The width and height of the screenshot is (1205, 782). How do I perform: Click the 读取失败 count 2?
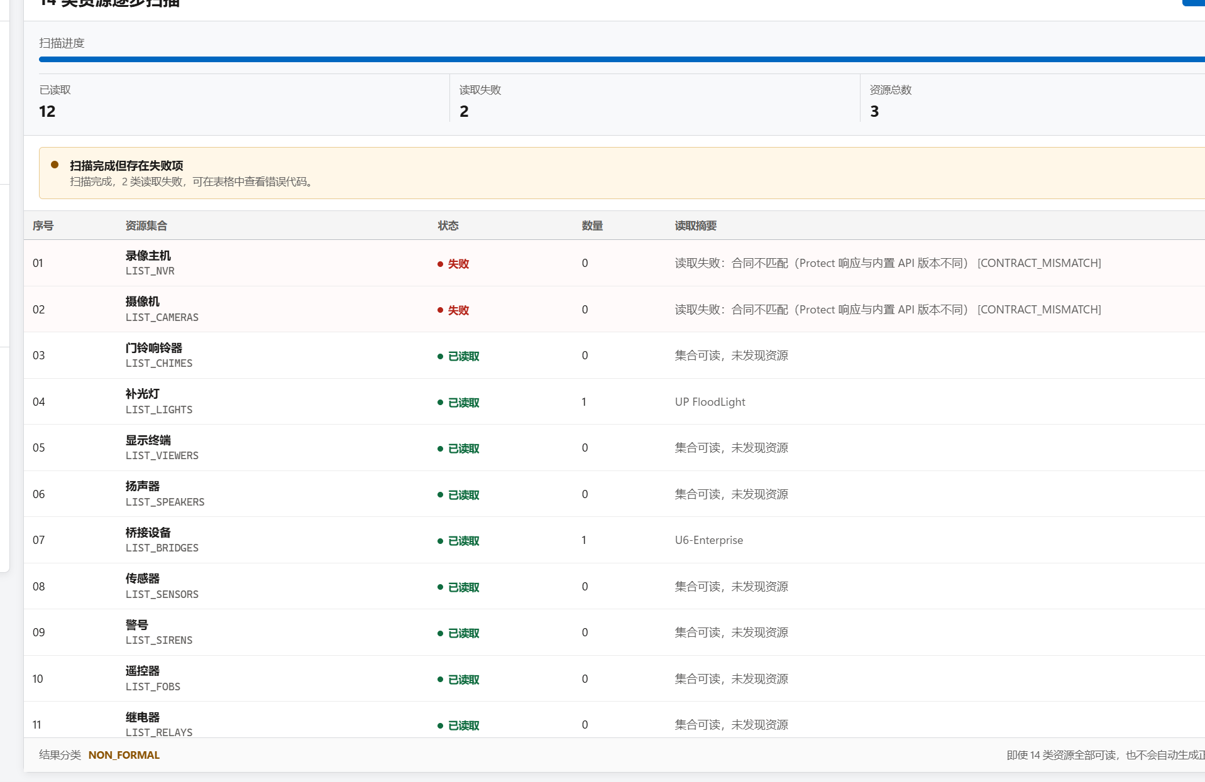[x=464, y=112]
